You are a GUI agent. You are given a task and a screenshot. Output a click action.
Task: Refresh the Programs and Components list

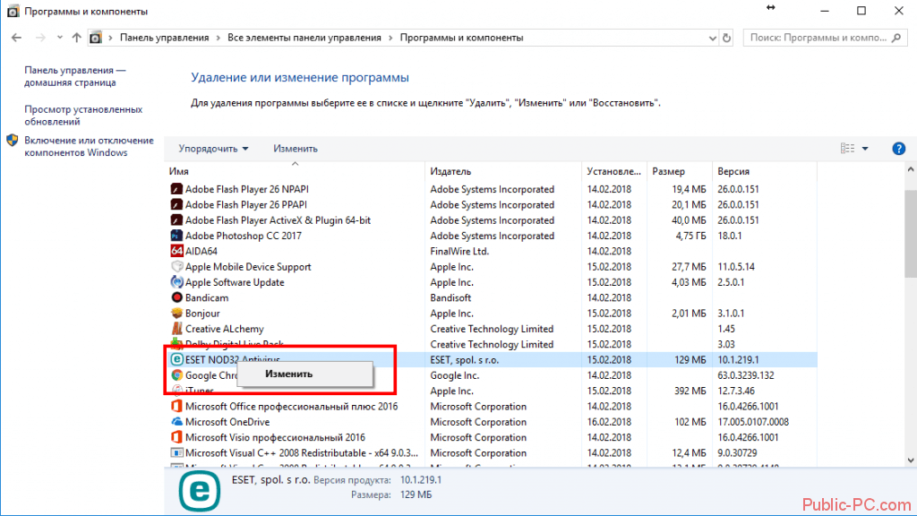coord(725,38)
